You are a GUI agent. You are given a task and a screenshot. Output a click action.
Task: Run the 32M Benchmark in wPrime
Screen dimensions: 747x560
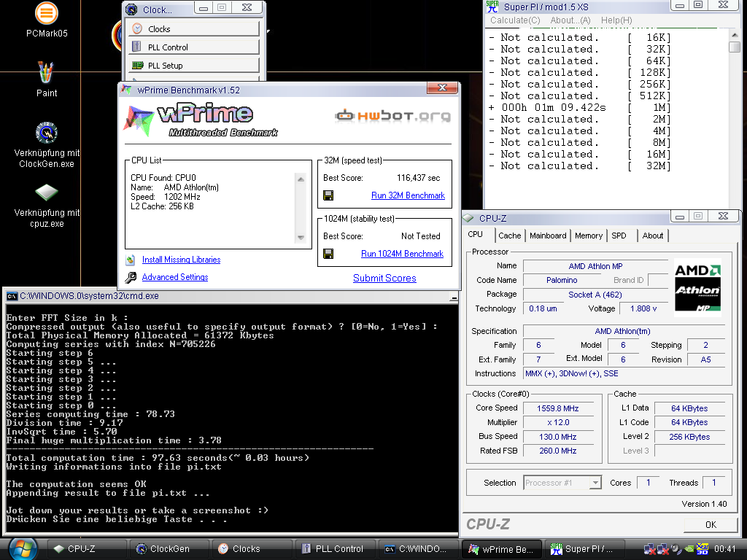tap(408, 195)
